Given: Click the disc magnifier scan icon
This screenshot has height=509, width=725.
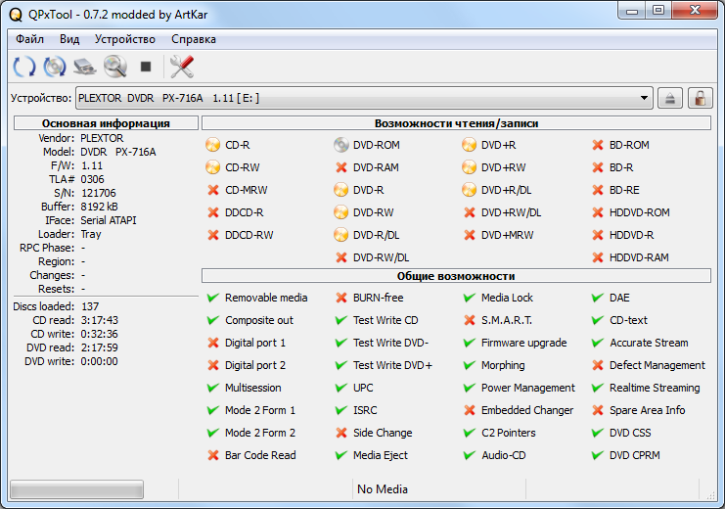Looking at the screenshot, I should pos(115,67).
